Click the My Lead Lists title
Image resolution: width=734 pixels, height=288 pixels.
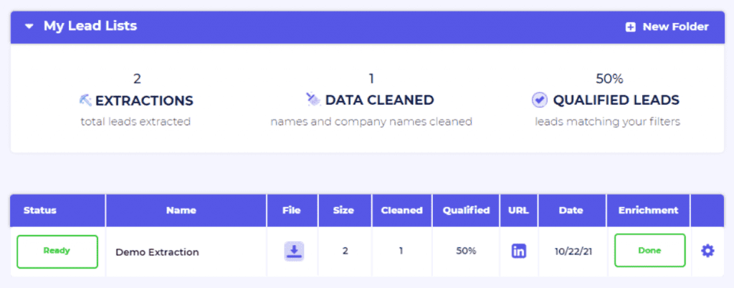[90, 27]
